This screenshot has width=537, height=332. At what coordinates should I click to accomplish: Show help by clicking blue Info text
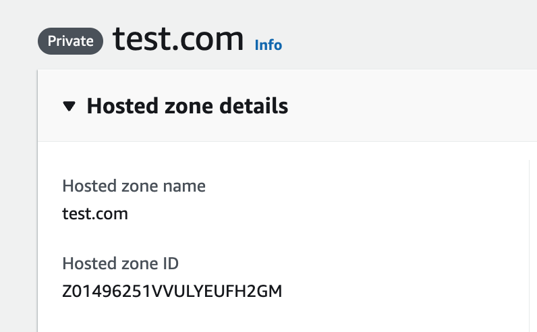coord(268,45)
